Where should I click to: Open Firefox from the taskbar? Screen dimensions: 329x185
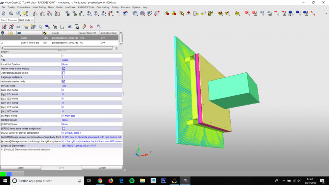click(x=111, y=181)
